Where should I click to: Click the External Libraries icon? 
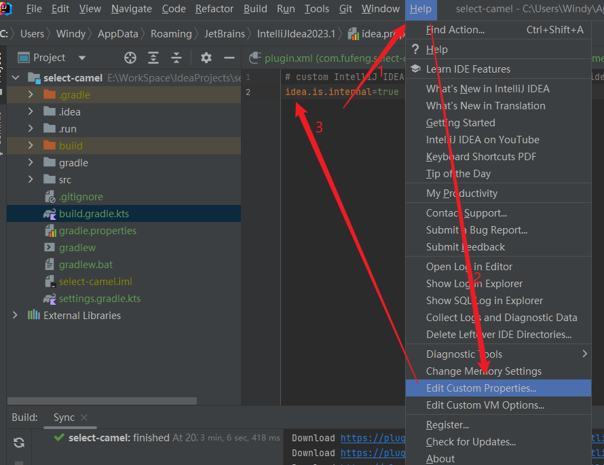33,315
